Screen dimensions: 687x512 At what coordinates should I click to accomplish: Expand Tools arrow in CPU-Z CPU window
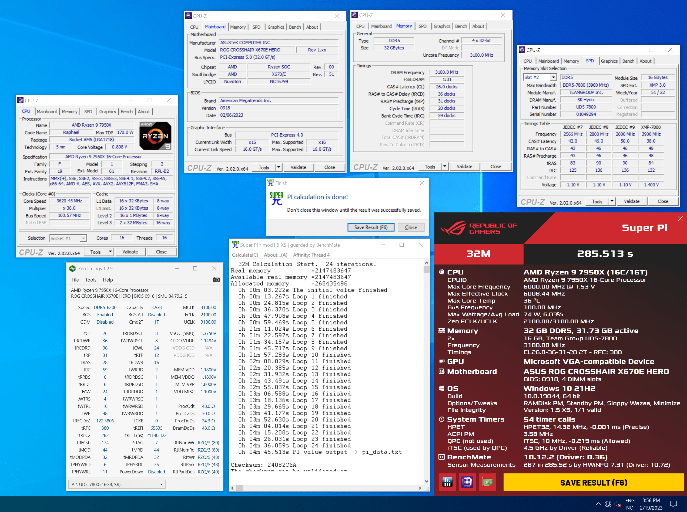click(x=110, y=252)
